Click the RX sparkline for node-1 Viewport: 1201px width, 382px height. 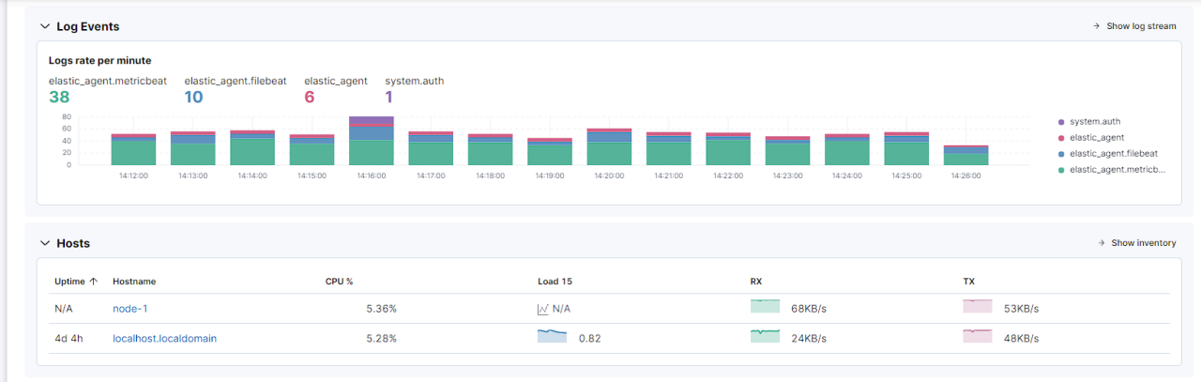tap(765, 306)
